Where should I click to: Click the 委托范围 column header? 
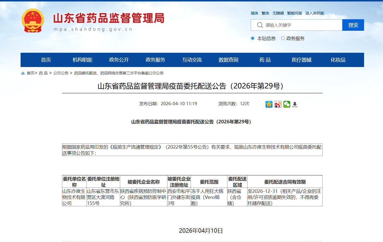coord(209,182)
